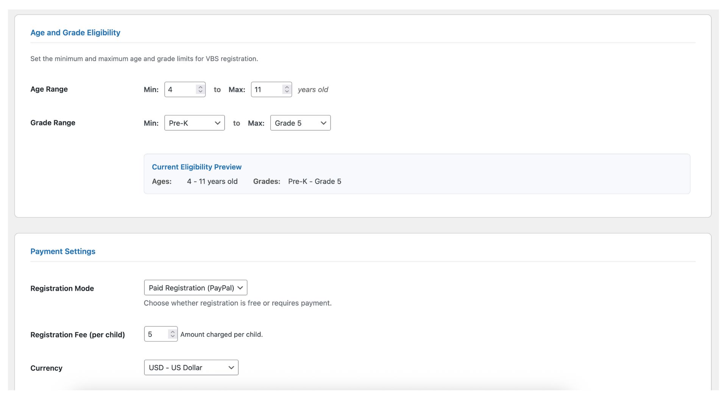Lower registration fee with down arrow
Image resolution: width=727 pixels, height=409 pixels.
(x=173, y=336)
